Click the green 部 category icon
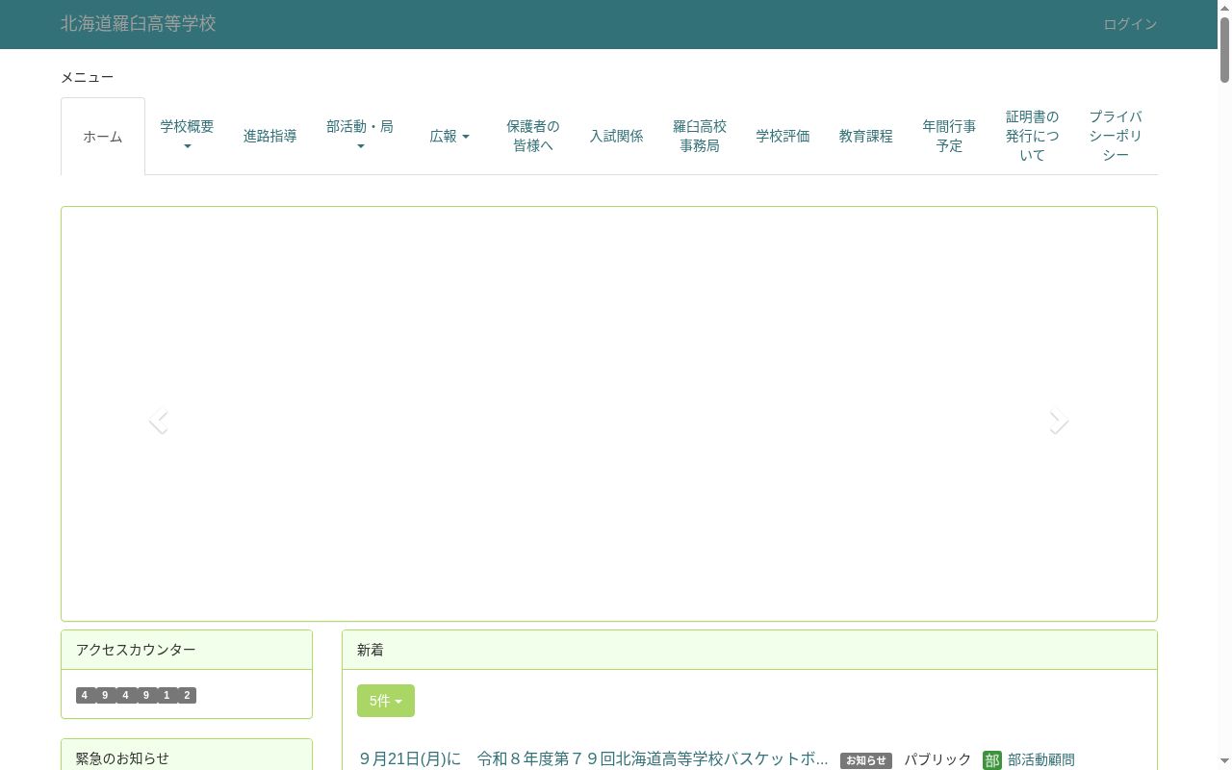This screenshot has width=1232, height=770. [992, 760]
